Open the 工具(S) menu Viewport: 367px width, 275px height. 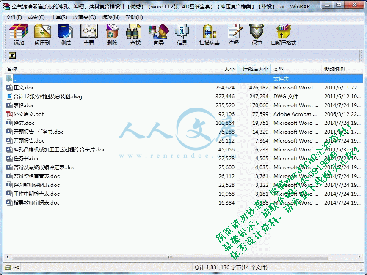(59, 17)
